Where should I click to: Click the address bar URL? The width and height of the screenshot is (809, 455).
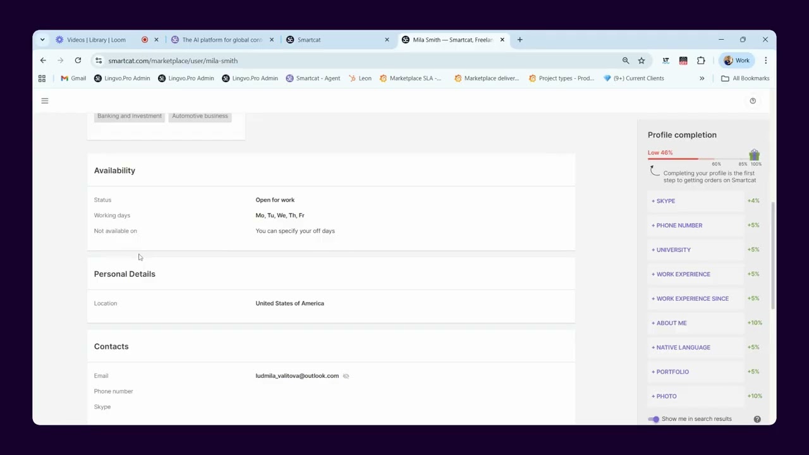(x=173, y=61)
